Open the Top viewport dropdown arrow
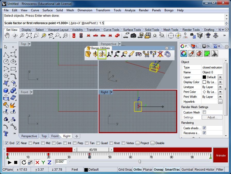Viewport: 231px width, 174px height. [29, 44]
